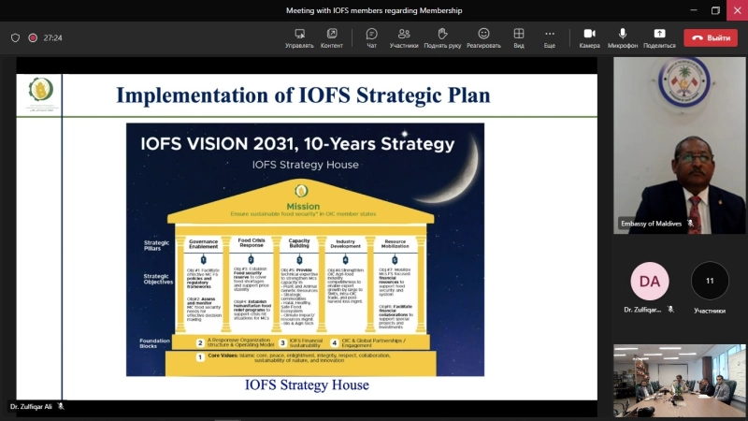Click the shield security icon
This screenshot has height=421, width=748.
click(15, 37)
